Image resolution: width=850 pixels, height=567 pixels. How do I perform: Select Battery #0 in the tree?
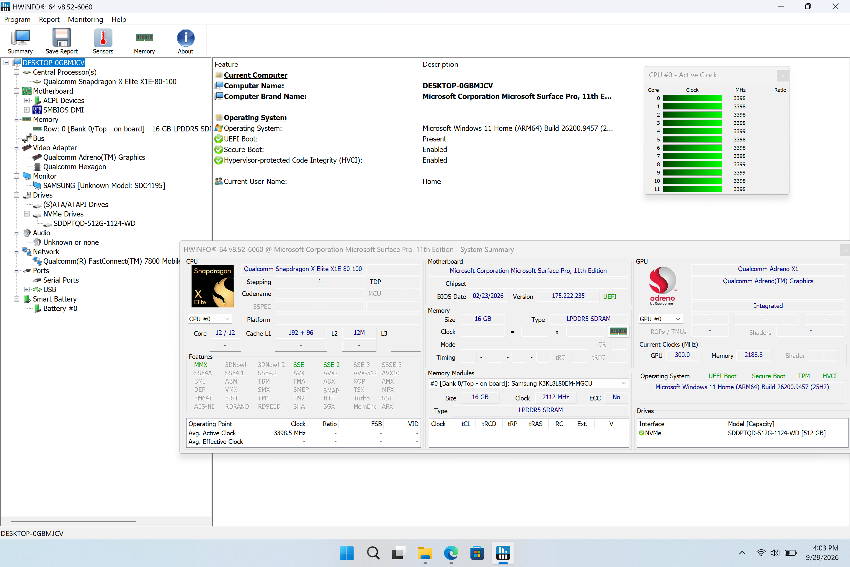pos(60,308)
